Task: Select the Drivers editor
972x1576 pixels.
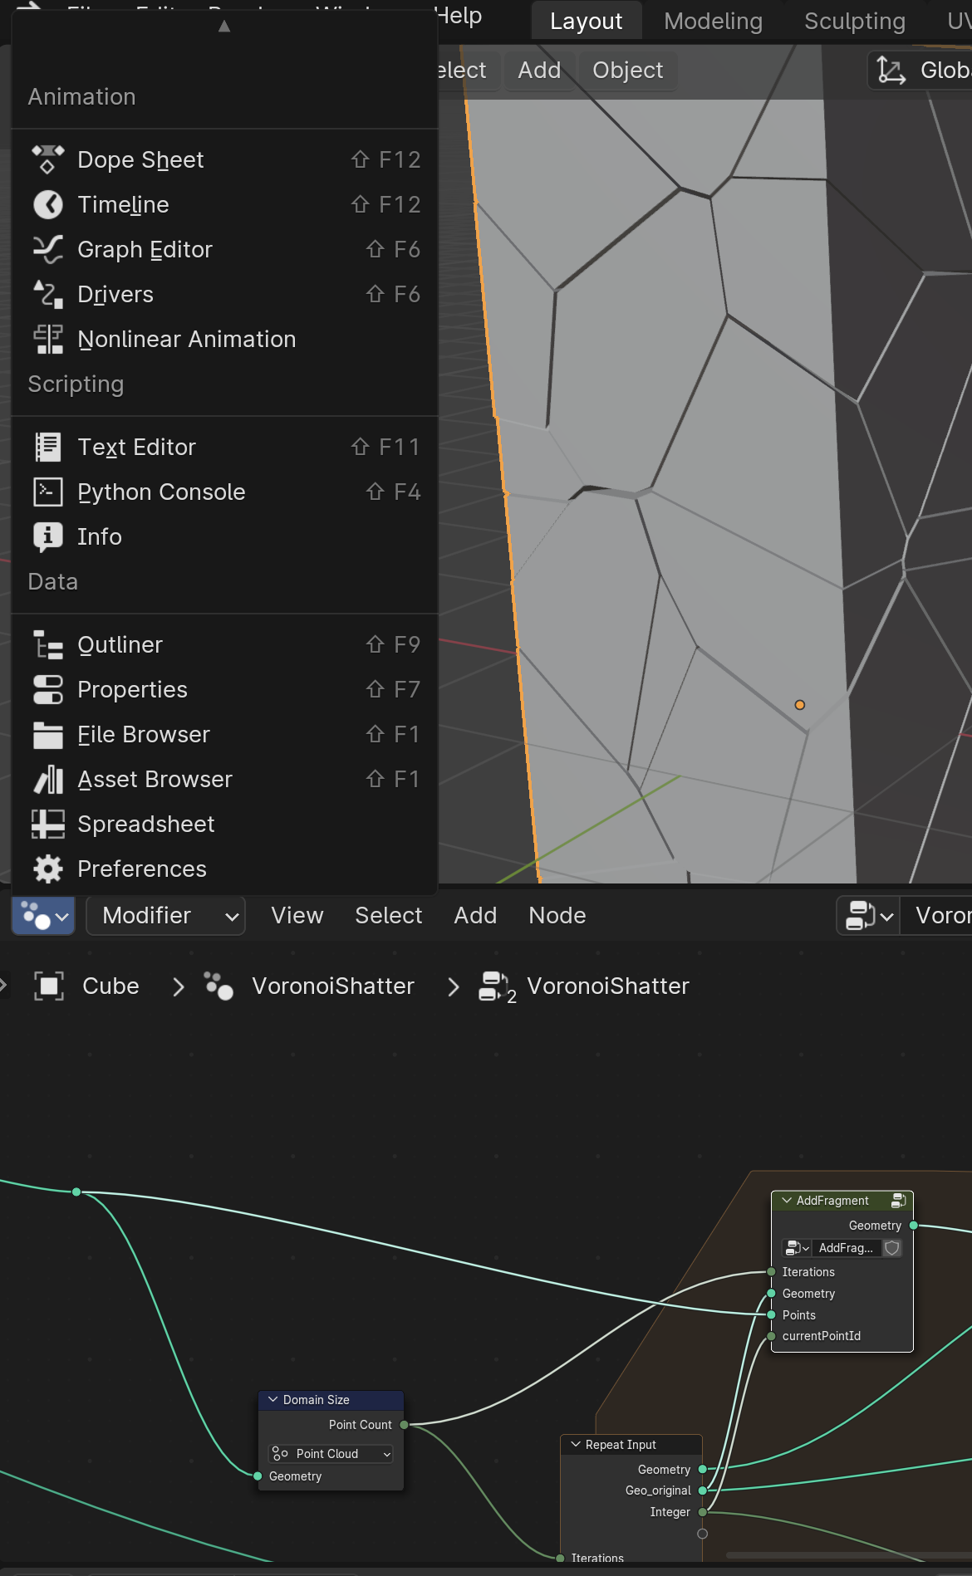Action: tap(224, 294)
